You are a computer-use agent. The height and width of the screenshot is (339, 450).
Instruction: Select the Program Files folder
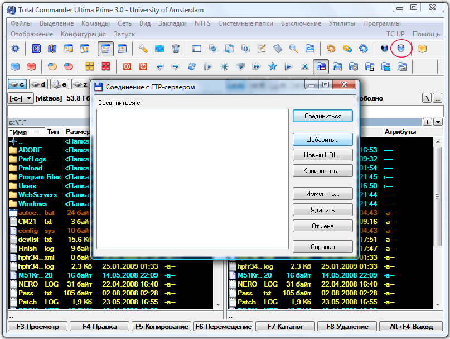40,177
